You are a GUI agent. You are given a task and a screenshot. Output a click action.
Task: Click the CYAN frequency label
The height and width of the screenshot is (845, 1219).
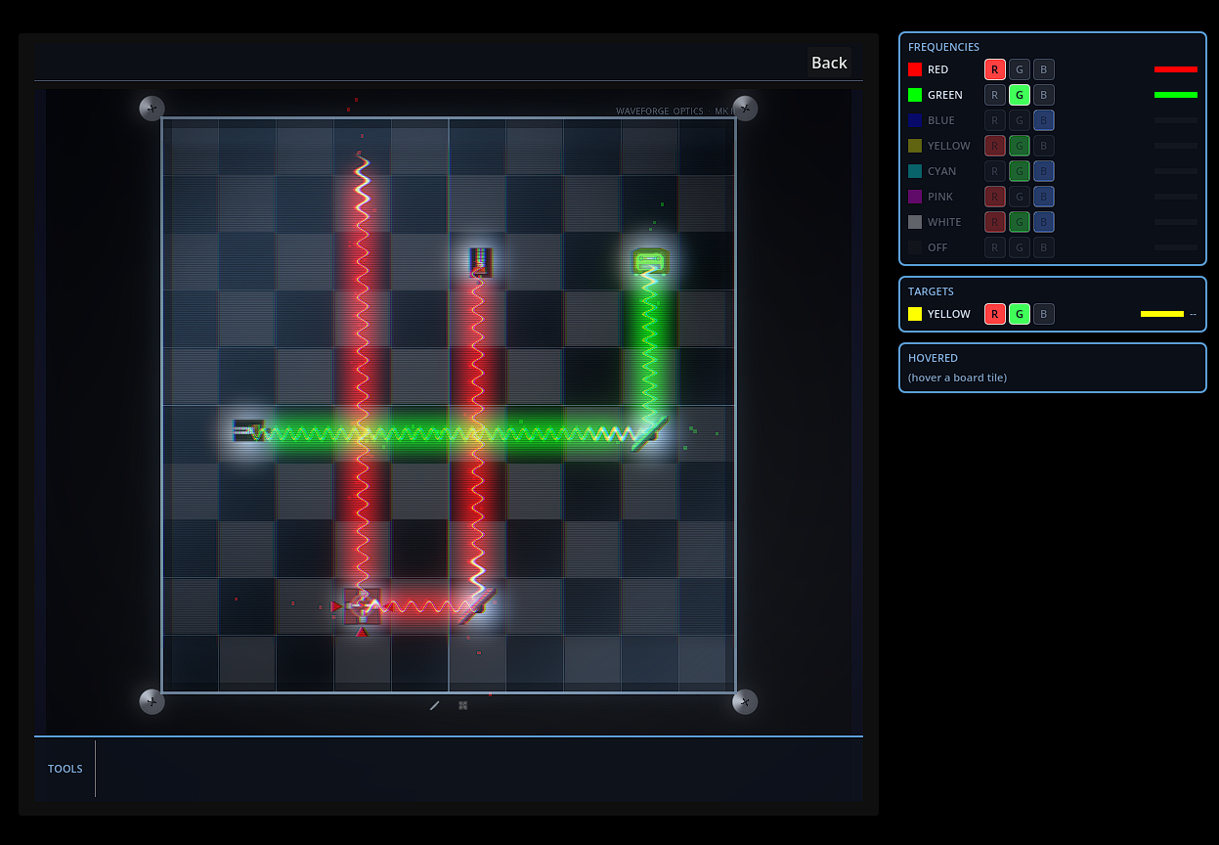[x=942, y=171]
